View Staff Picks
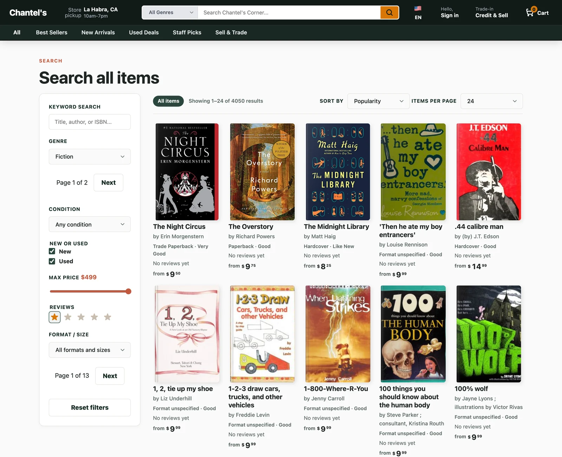Image resolution: width=562 pixels, height=457 pixels. (187, 32)
